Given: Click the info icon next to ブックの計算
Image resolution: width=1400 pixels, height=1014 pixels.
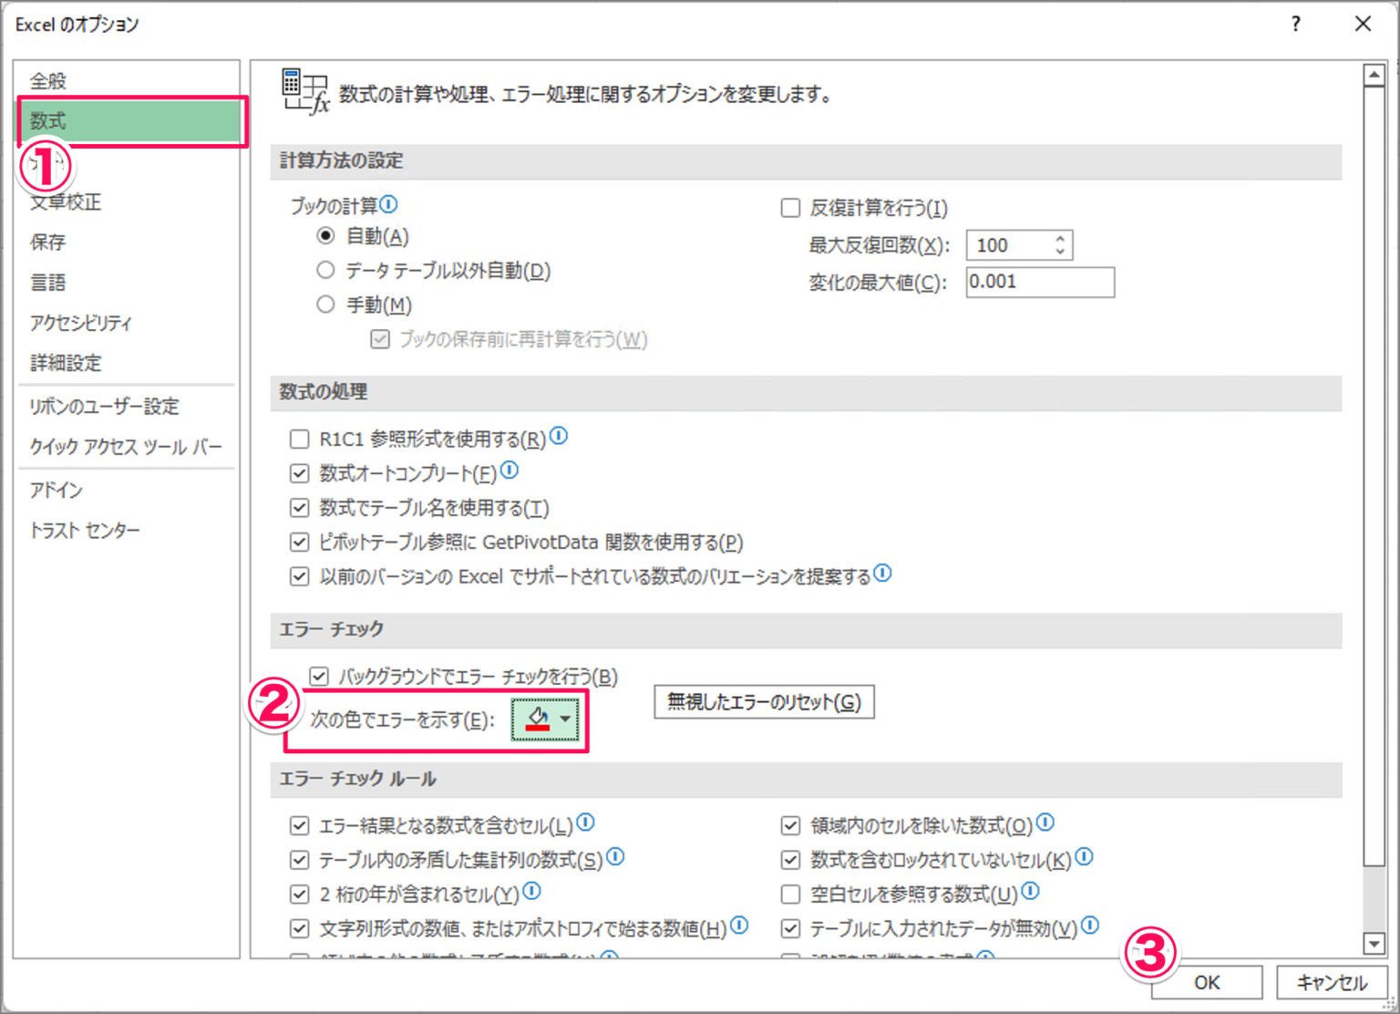Looking at the screenshot, I should click(x=388, y=204).
